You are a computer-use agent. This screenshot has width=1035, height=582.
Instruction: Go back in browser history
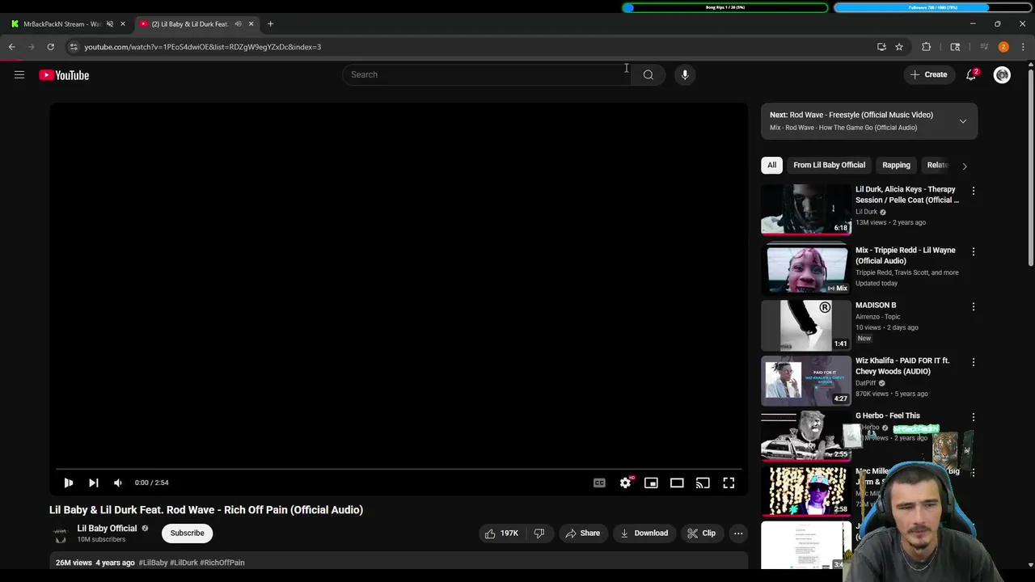(x=12, y=47)
